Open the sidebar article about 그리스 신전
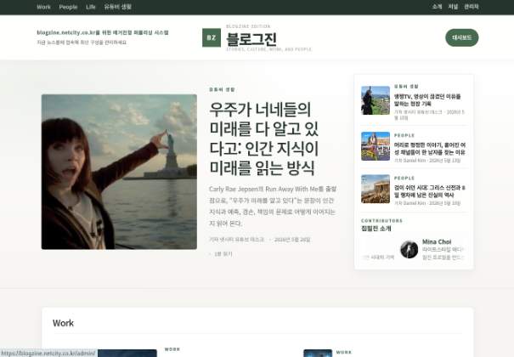This screenshot has width=514, height=357. click(x=430, y=191)
